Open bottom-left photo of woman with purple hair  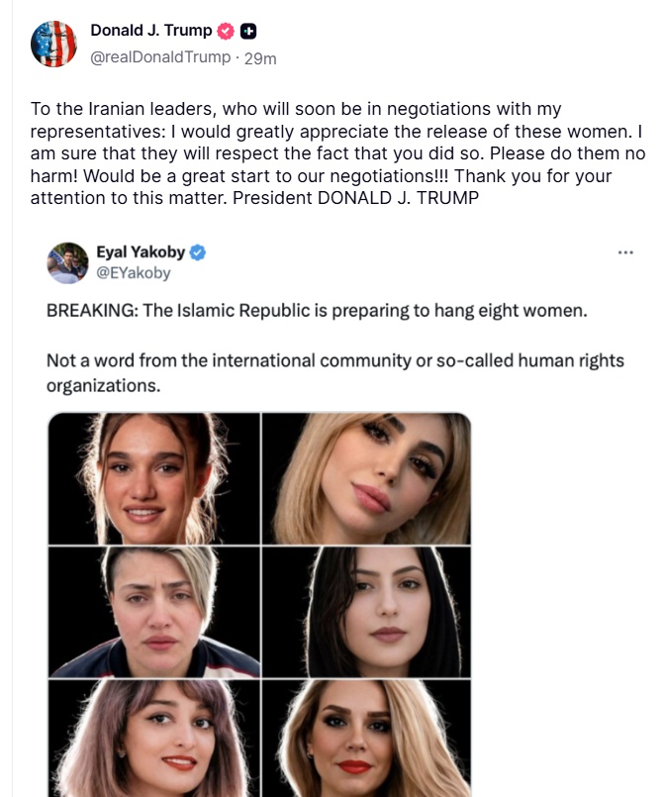(154, 739)
